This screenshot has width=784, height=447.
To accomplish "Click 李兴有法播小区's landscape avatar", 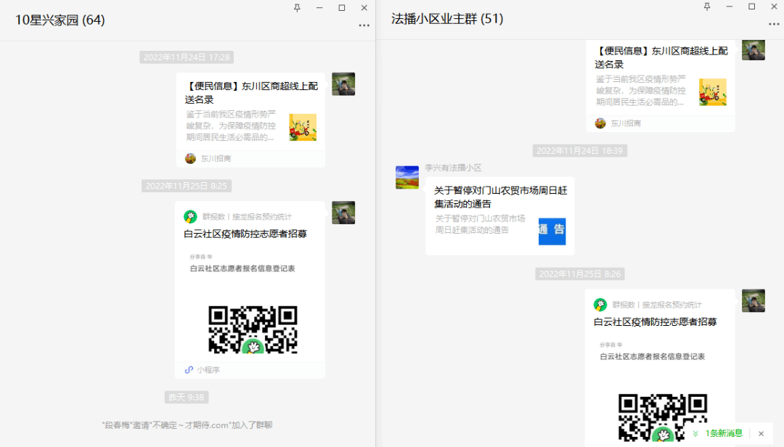I will [407, 177].
